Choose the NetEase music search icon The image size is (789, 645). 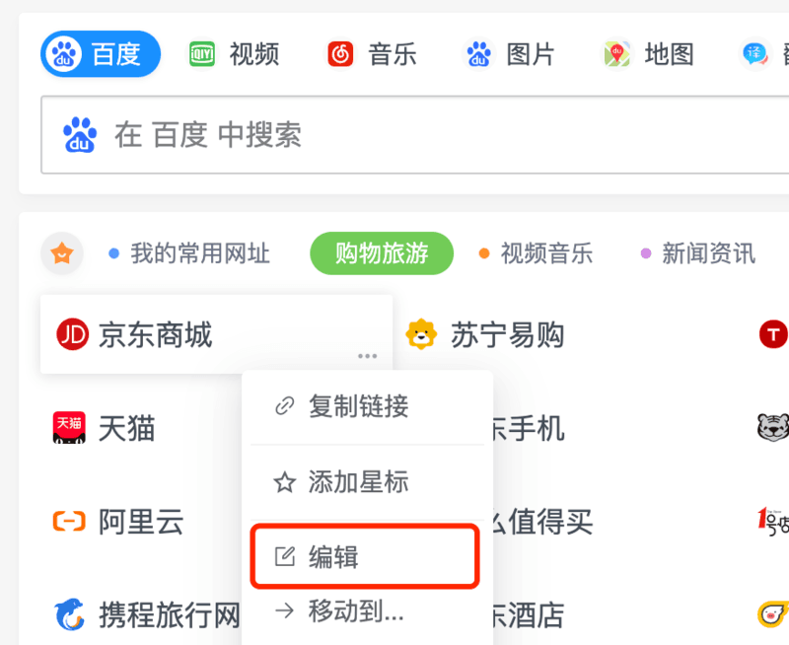(340, 54)
